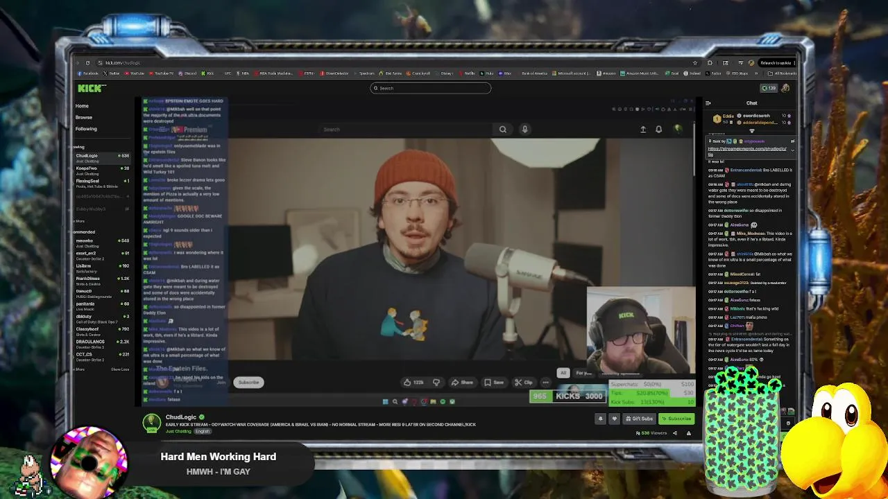Click Relaunch to update button
The height and width of the screenshot is (499, 888).
tap(777, 63)
